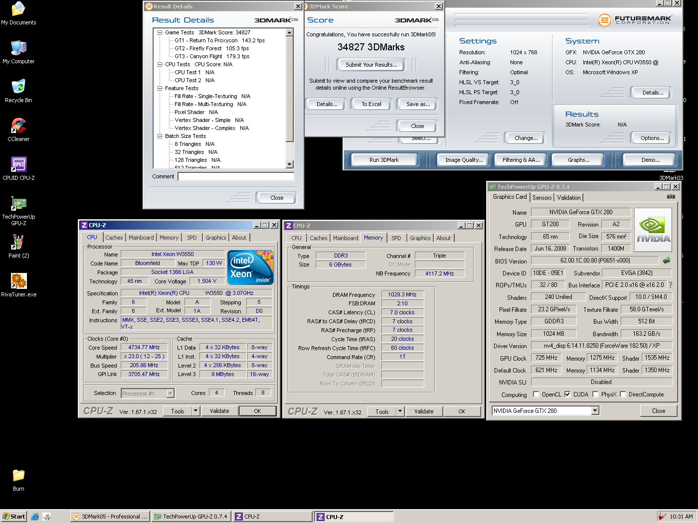Collapse the Batch Size Tests node
The width and height of the screenshot is (698, 523).
click(160, 136)
